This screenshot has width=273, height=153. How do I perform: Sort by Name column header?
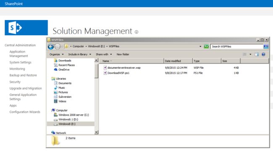click(x=131, y=61)
